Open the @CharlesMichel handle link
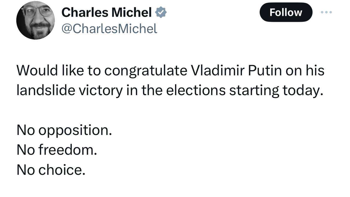Viewport: 350px width, 197px height. point(109,29)
